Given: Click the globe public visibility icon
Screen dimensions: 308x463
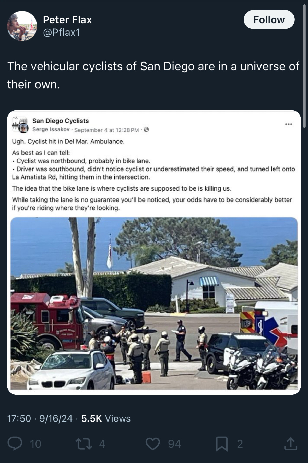Looking at the screenshot, I should pyautogui.click(x=146, y=130).
